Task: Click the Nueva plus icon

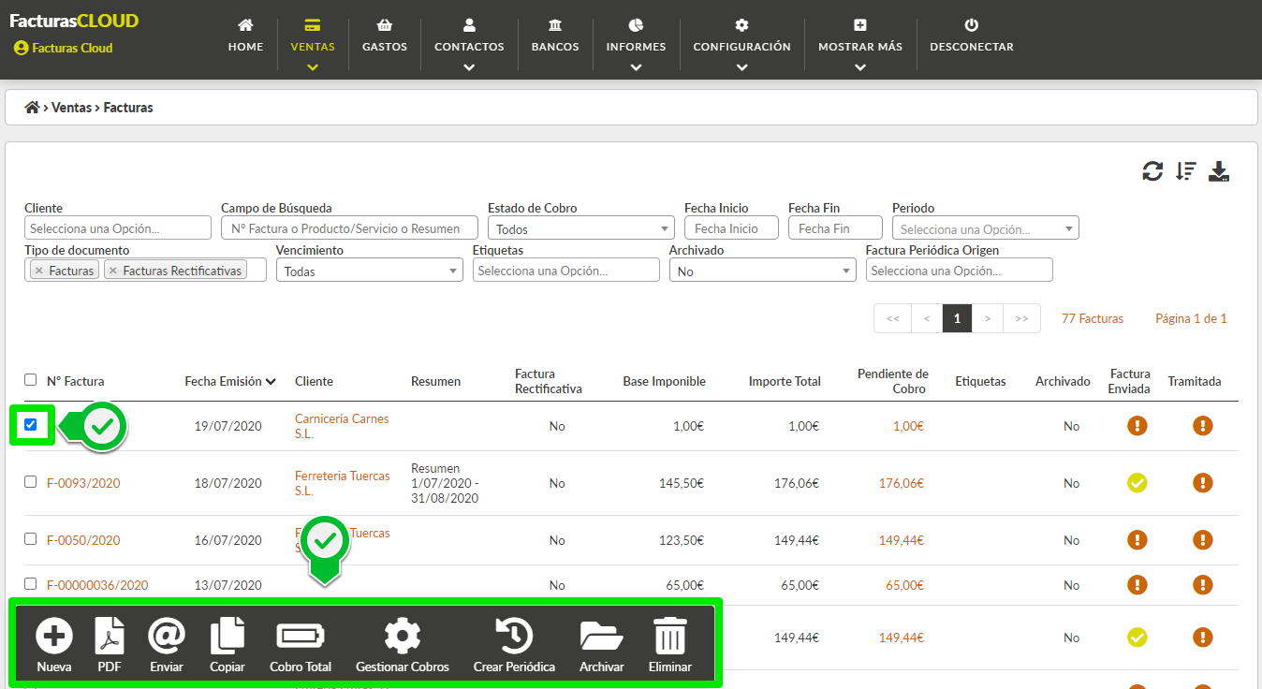Action: click(54, 638)
